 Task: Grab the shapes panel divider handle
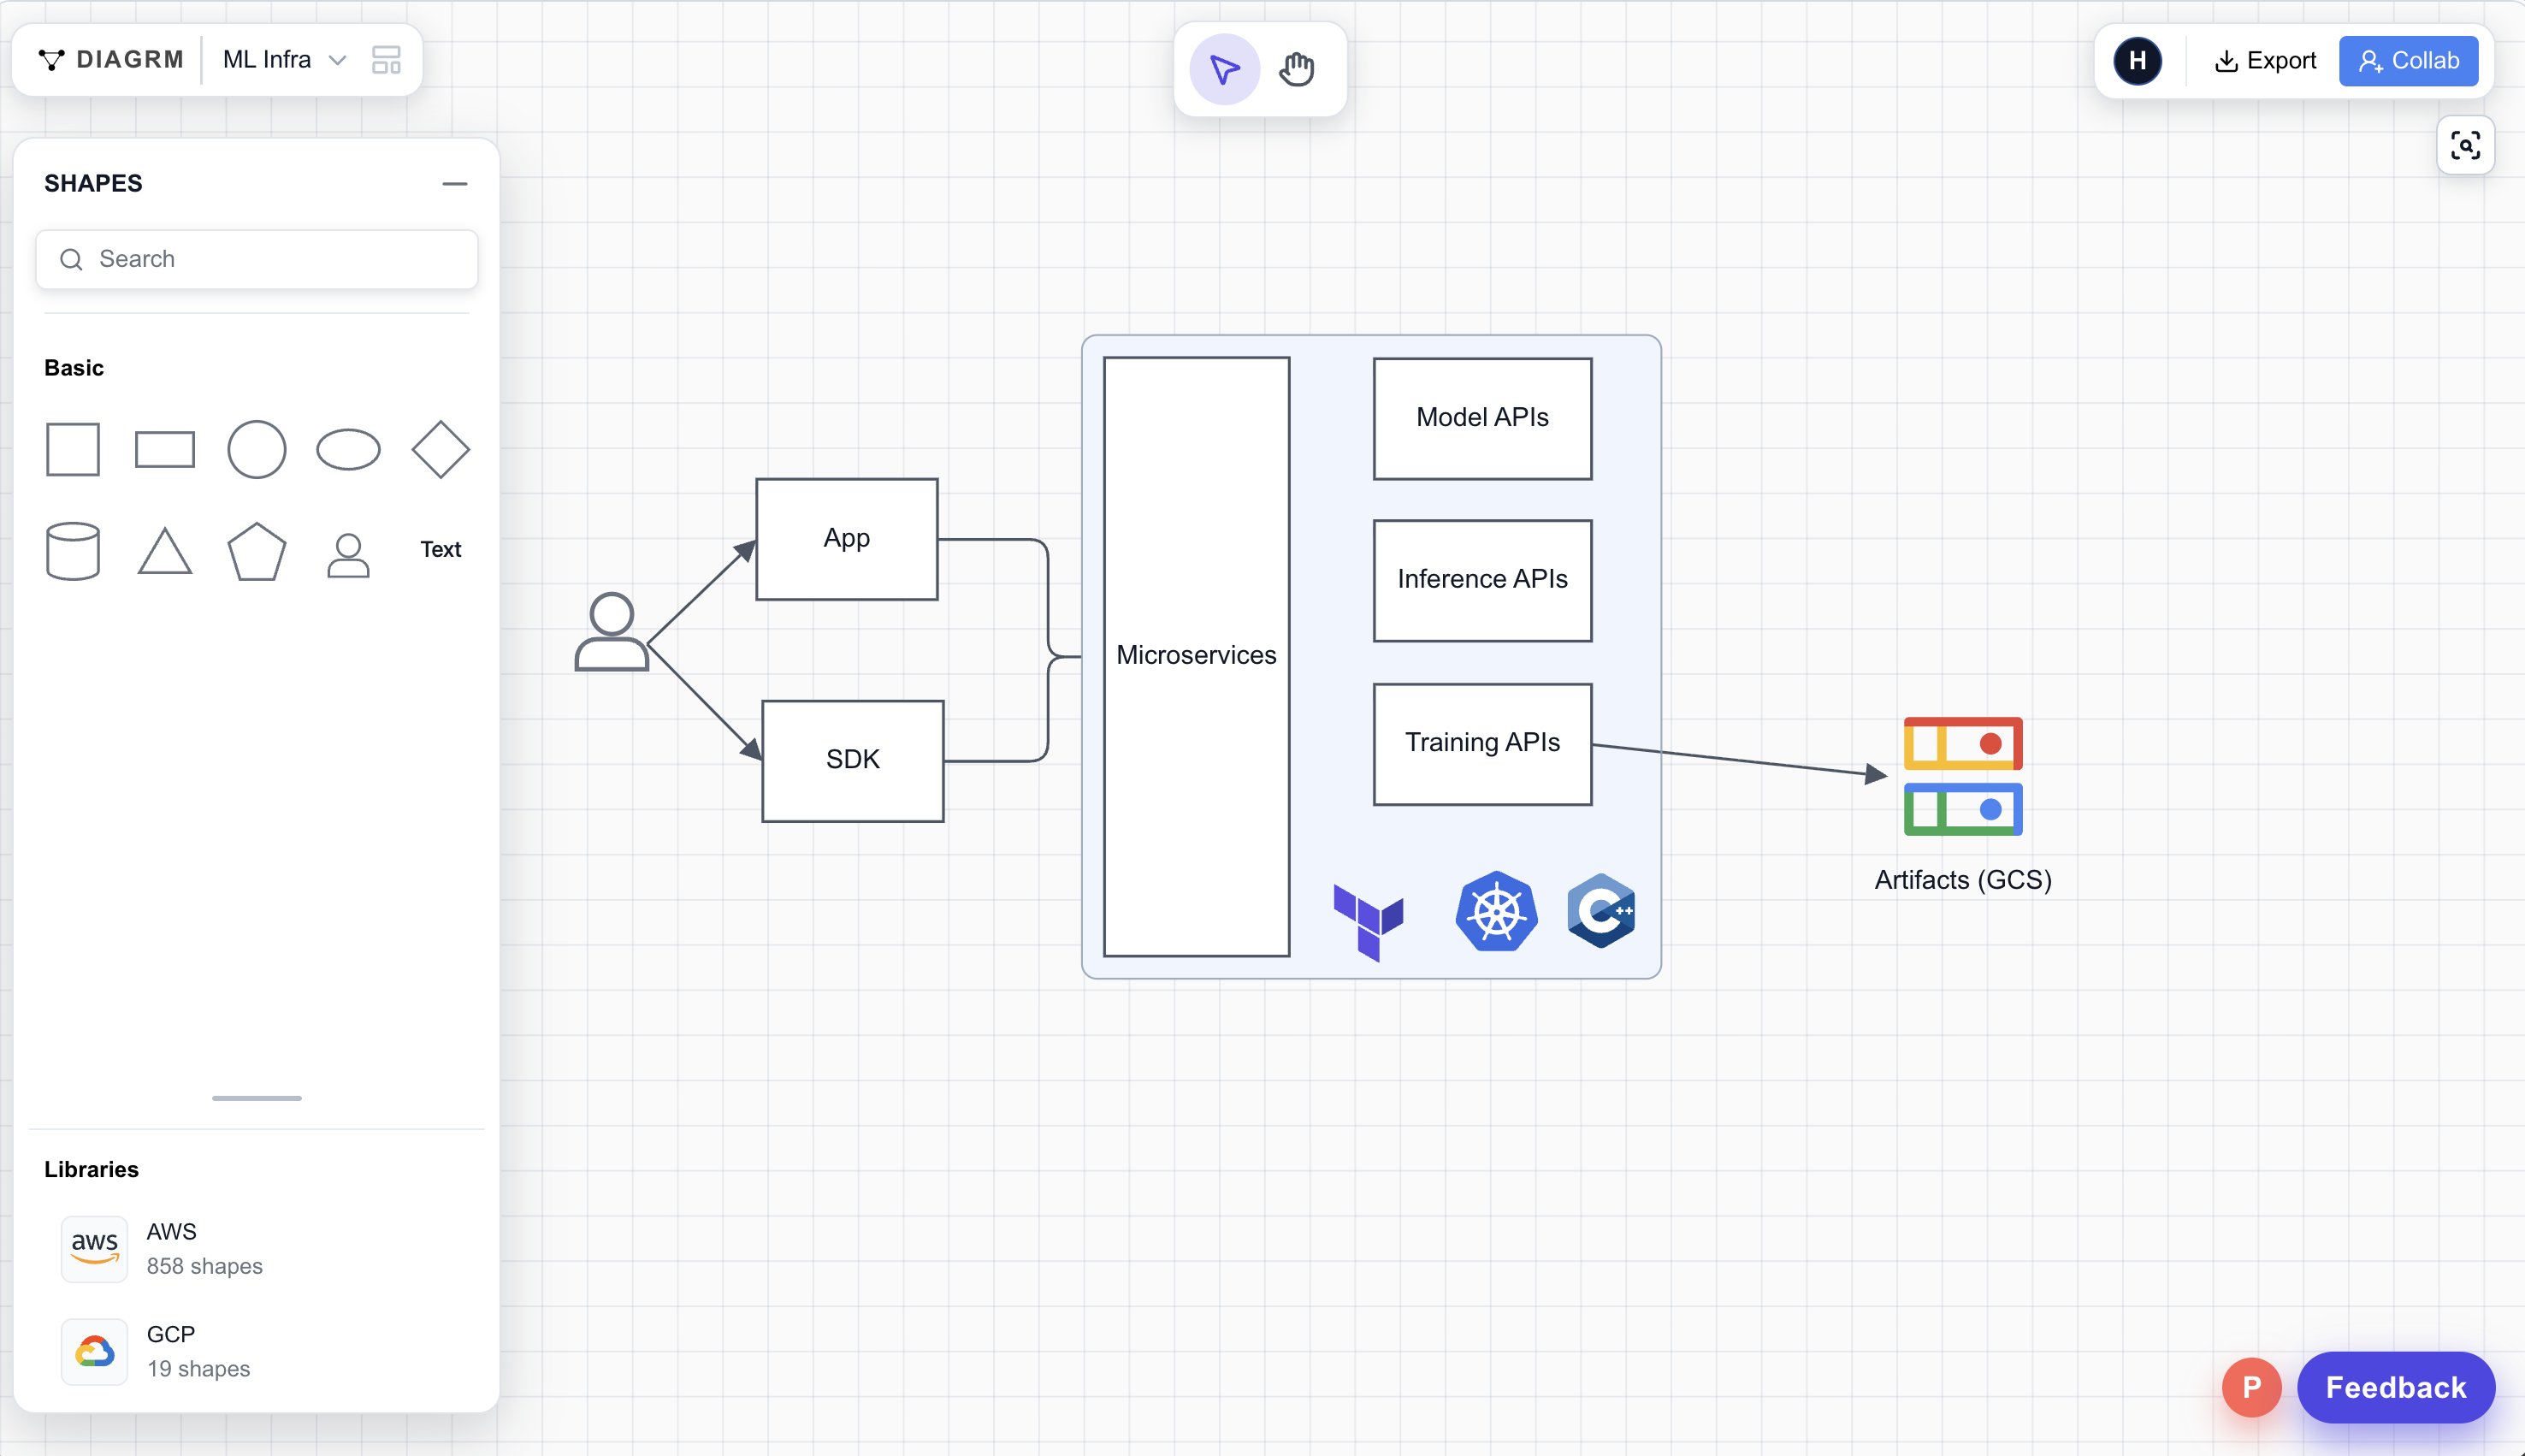[256, 1098]
